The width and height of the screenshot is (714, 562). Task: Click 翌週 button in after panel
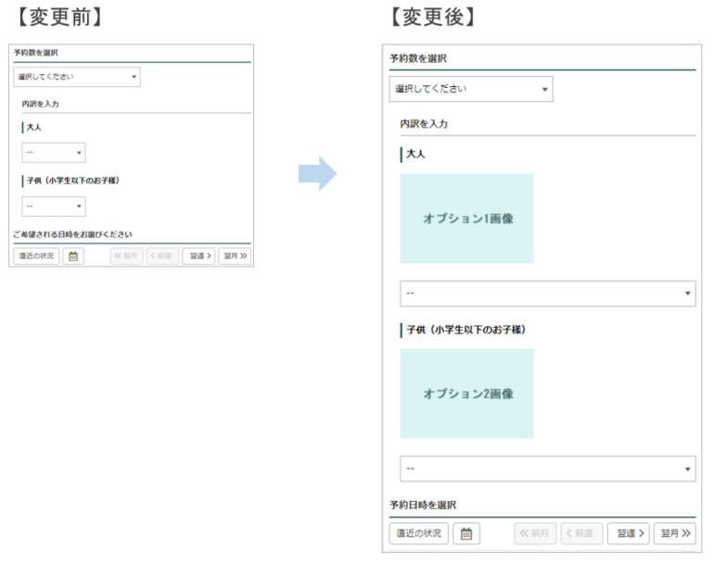click(629, 533)
